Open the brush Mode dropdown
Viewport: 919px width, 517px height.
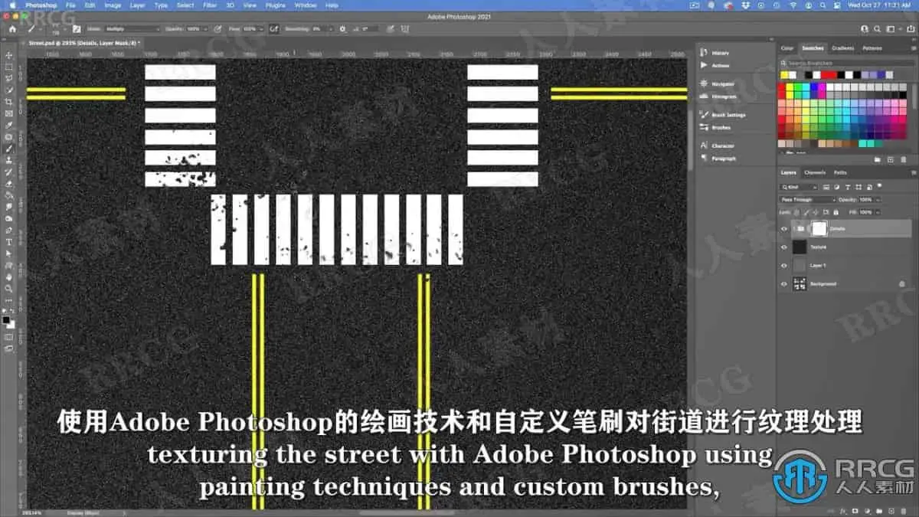[132, 29]
